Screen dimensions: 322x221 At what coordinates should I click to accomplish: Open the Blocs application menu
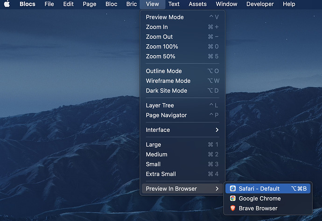coord(28,4)
